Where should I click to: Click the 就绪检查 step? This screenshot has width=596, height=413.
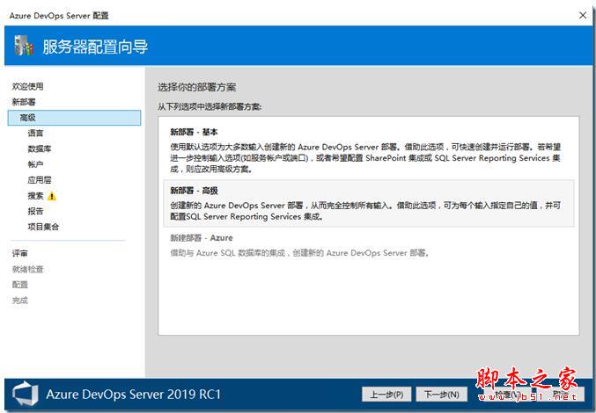click(x=28, y=269)
